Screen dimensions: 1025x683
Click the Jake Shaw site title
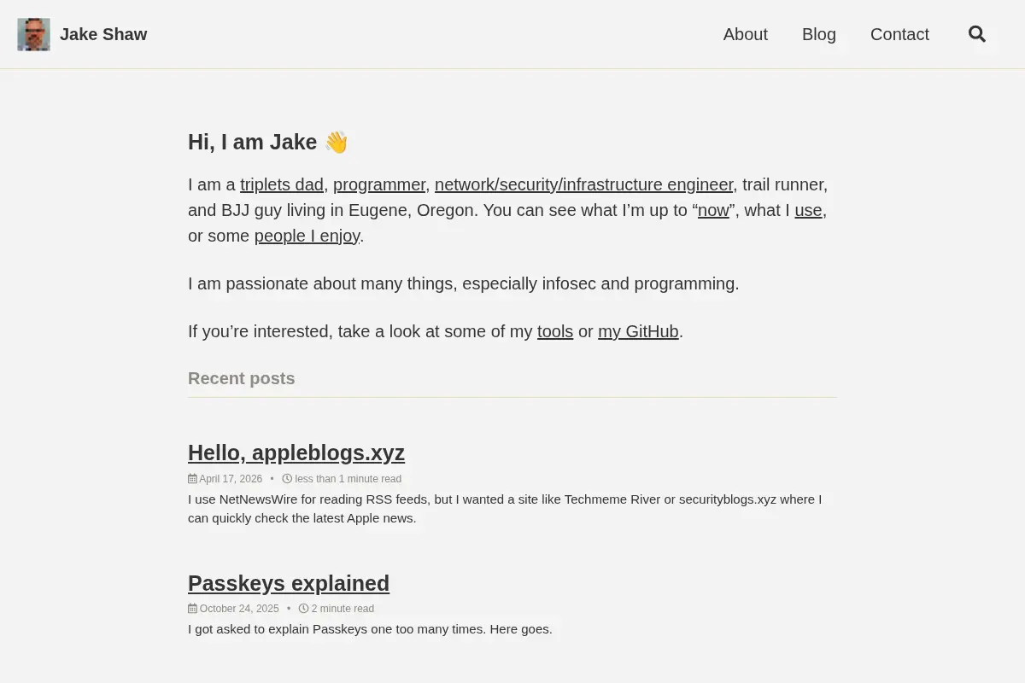click(x=103, y=34)
